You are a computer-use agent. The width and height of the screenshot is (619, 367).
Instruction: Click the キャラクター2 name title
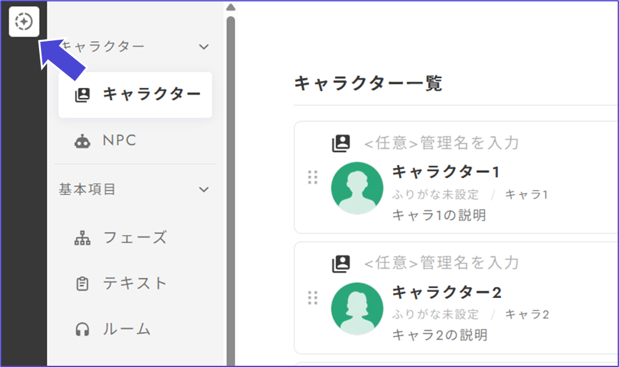tap(447, 293)
